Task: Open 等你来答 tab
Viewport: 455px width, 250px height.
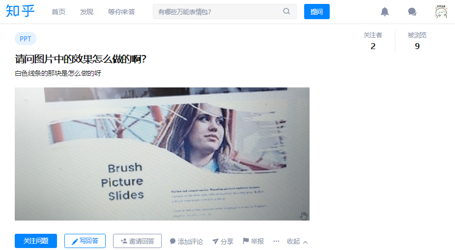Action: coord(121,12)
